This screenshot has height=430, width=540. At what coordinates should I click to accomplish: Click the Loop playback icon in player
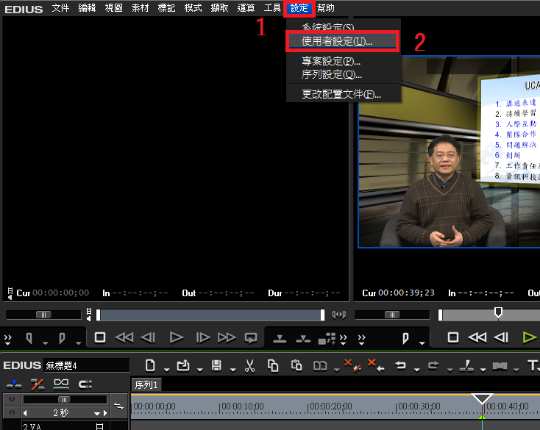tap(251, 338)
